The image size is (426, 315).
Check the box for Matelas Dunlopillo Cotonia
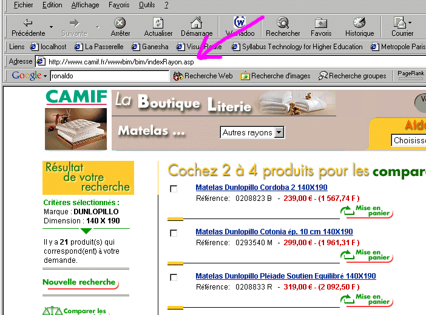pyautogui.click(x=174, y=233)
